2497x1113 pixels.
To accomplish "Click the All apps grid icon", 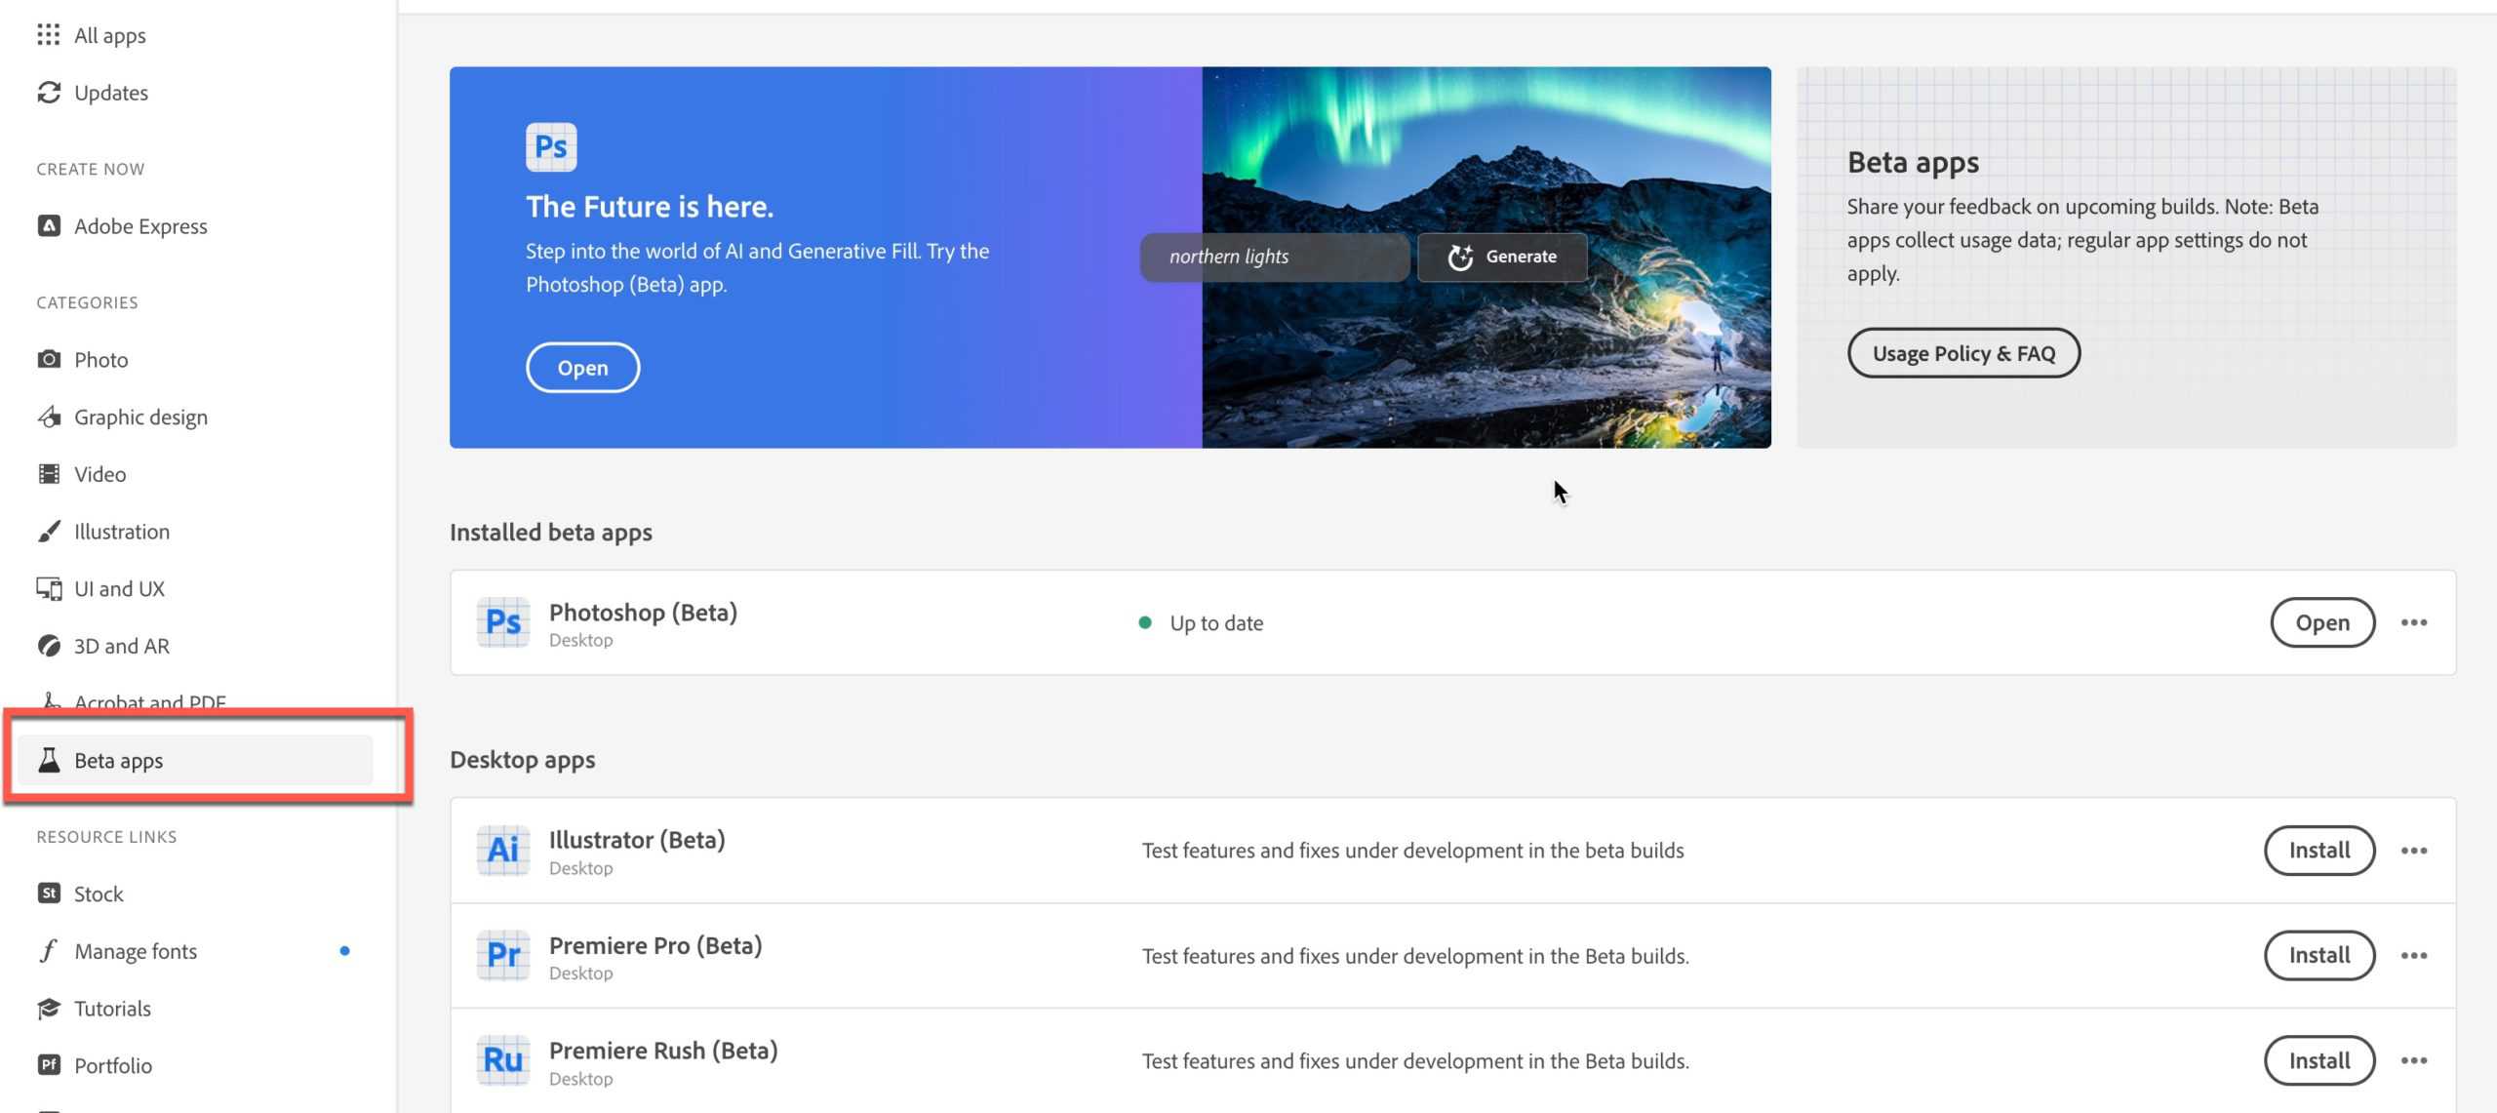I will 49,35.
